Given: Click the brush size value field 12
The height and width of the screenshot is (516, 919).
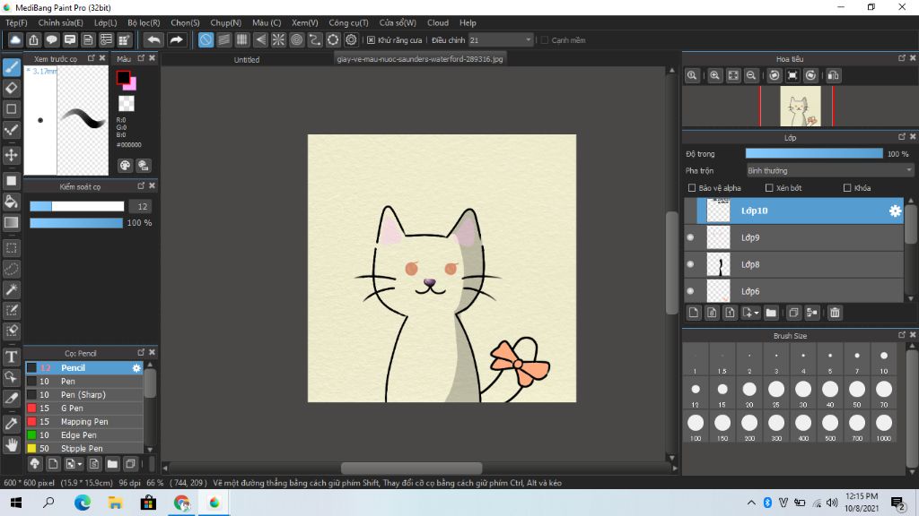Looking at the screenshot, I should [142, 207].
